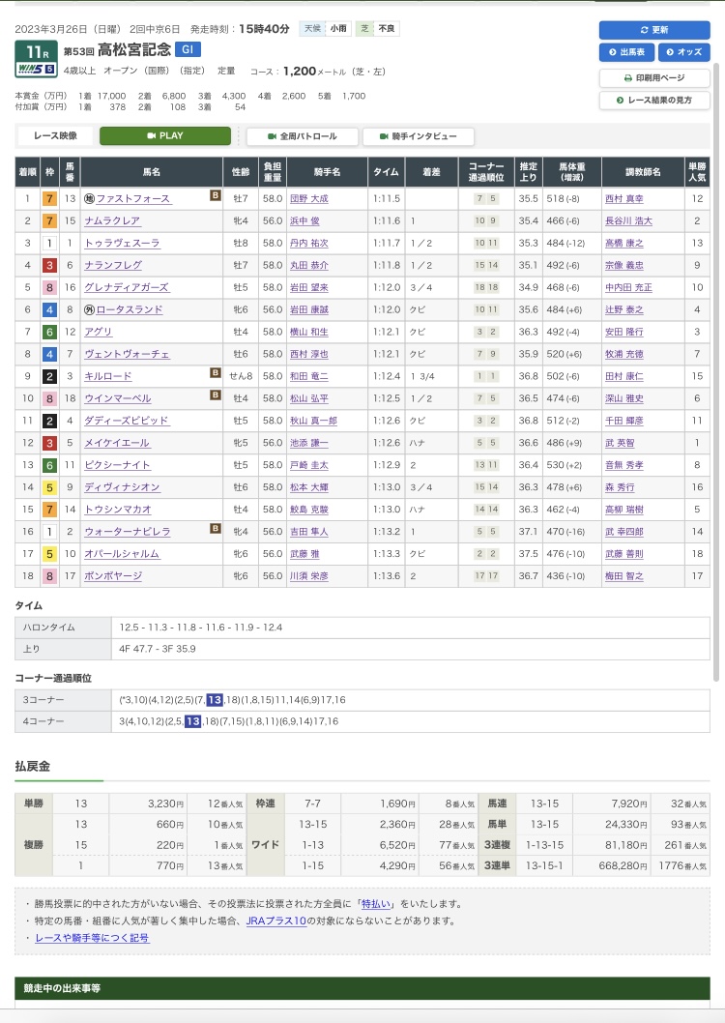Open horse link トゥラヴェスーラ
The height and width of the screenshot is (1023, 725).
[x=122, y=244]
